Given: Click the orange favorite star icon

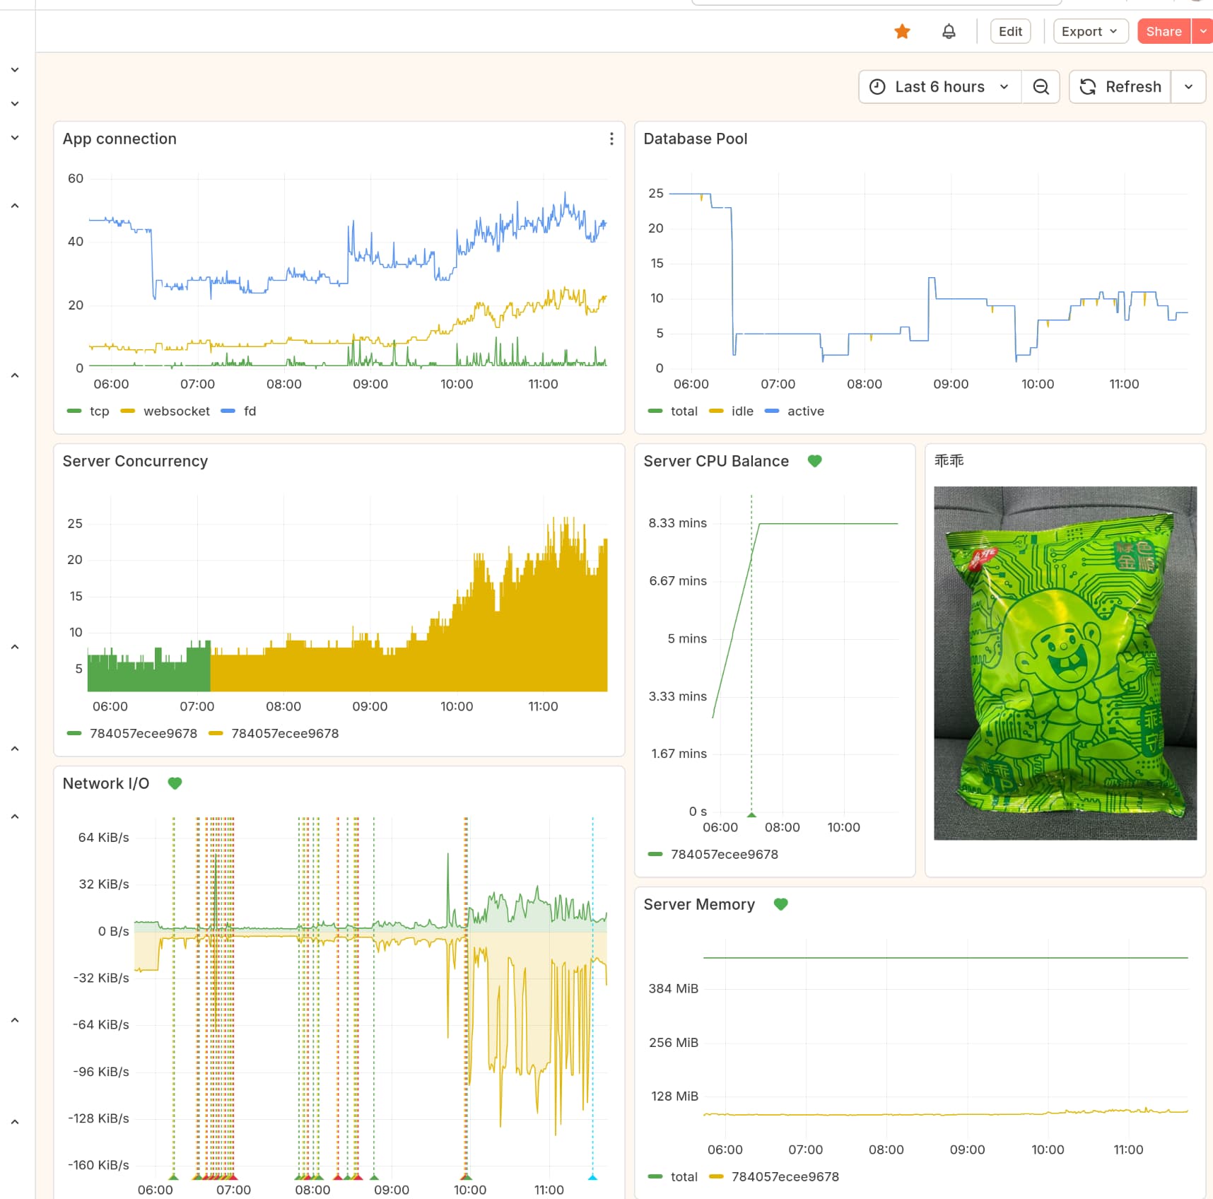Looking at the screenshot, I should click(902, 31).
